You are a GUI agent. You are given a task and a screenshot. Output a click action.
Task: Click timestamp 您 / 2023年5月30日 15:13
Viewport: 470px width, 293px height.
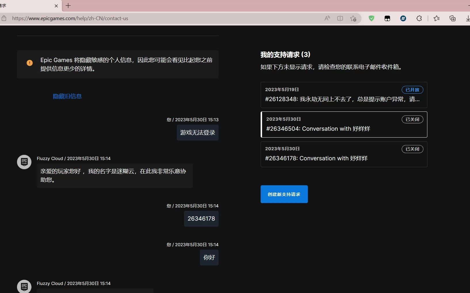point(192,119)
